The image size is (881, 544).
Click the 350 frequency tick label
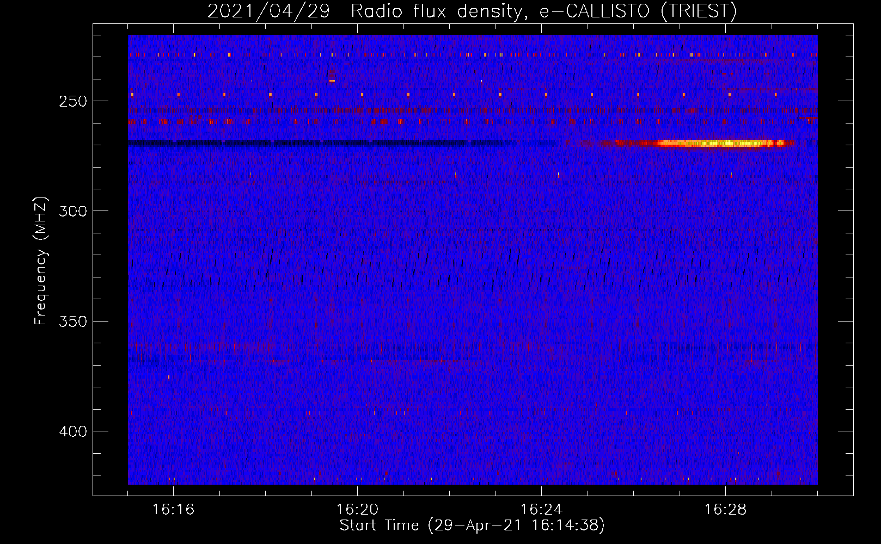(73, 321)
